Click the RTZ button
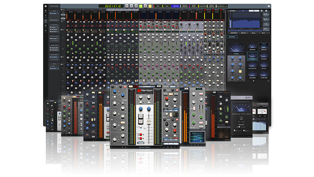The width and height of the screenshot is (314, 177). 158,6
